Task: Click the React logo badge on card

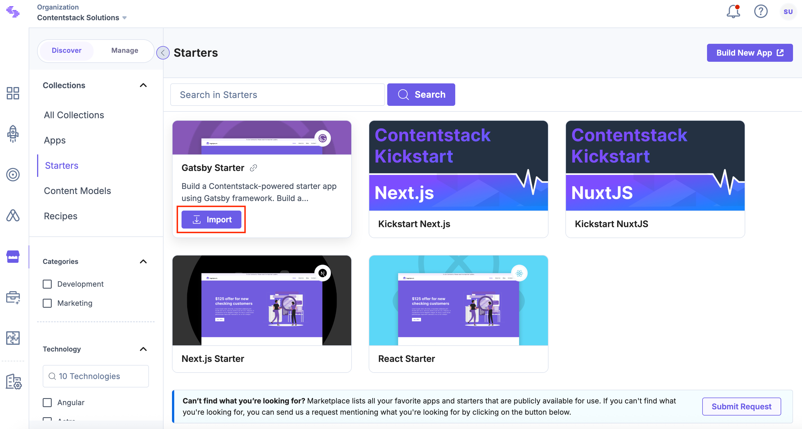Action: [519, 273]
